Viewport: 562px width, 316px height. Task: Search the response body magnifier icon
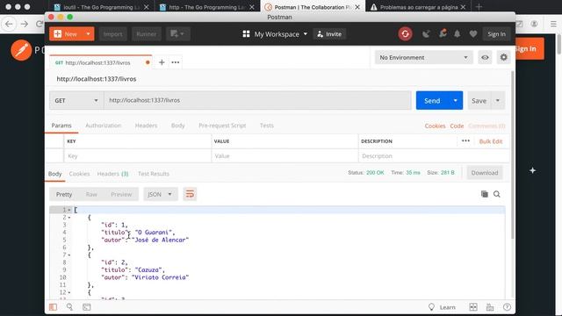[497, 194]
